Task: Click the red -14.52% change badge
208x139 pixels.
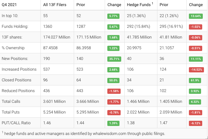Action: [x=196, y=69]
